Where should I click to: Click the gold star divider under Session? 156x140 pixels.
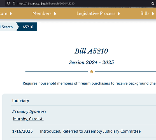pyautogui.click(x=92, y=71)
